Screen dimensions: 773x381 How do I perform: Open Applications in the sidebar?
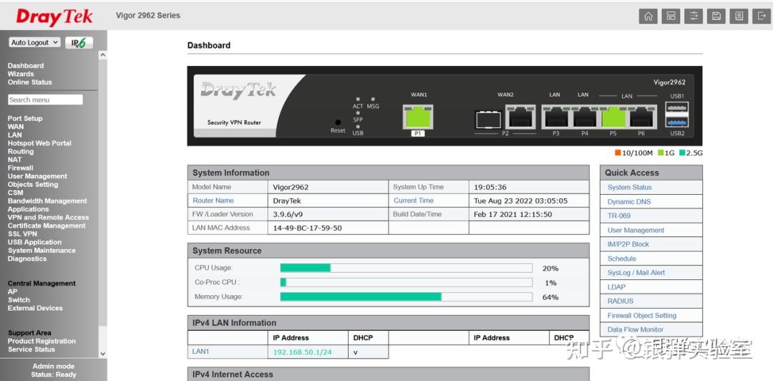28,209
